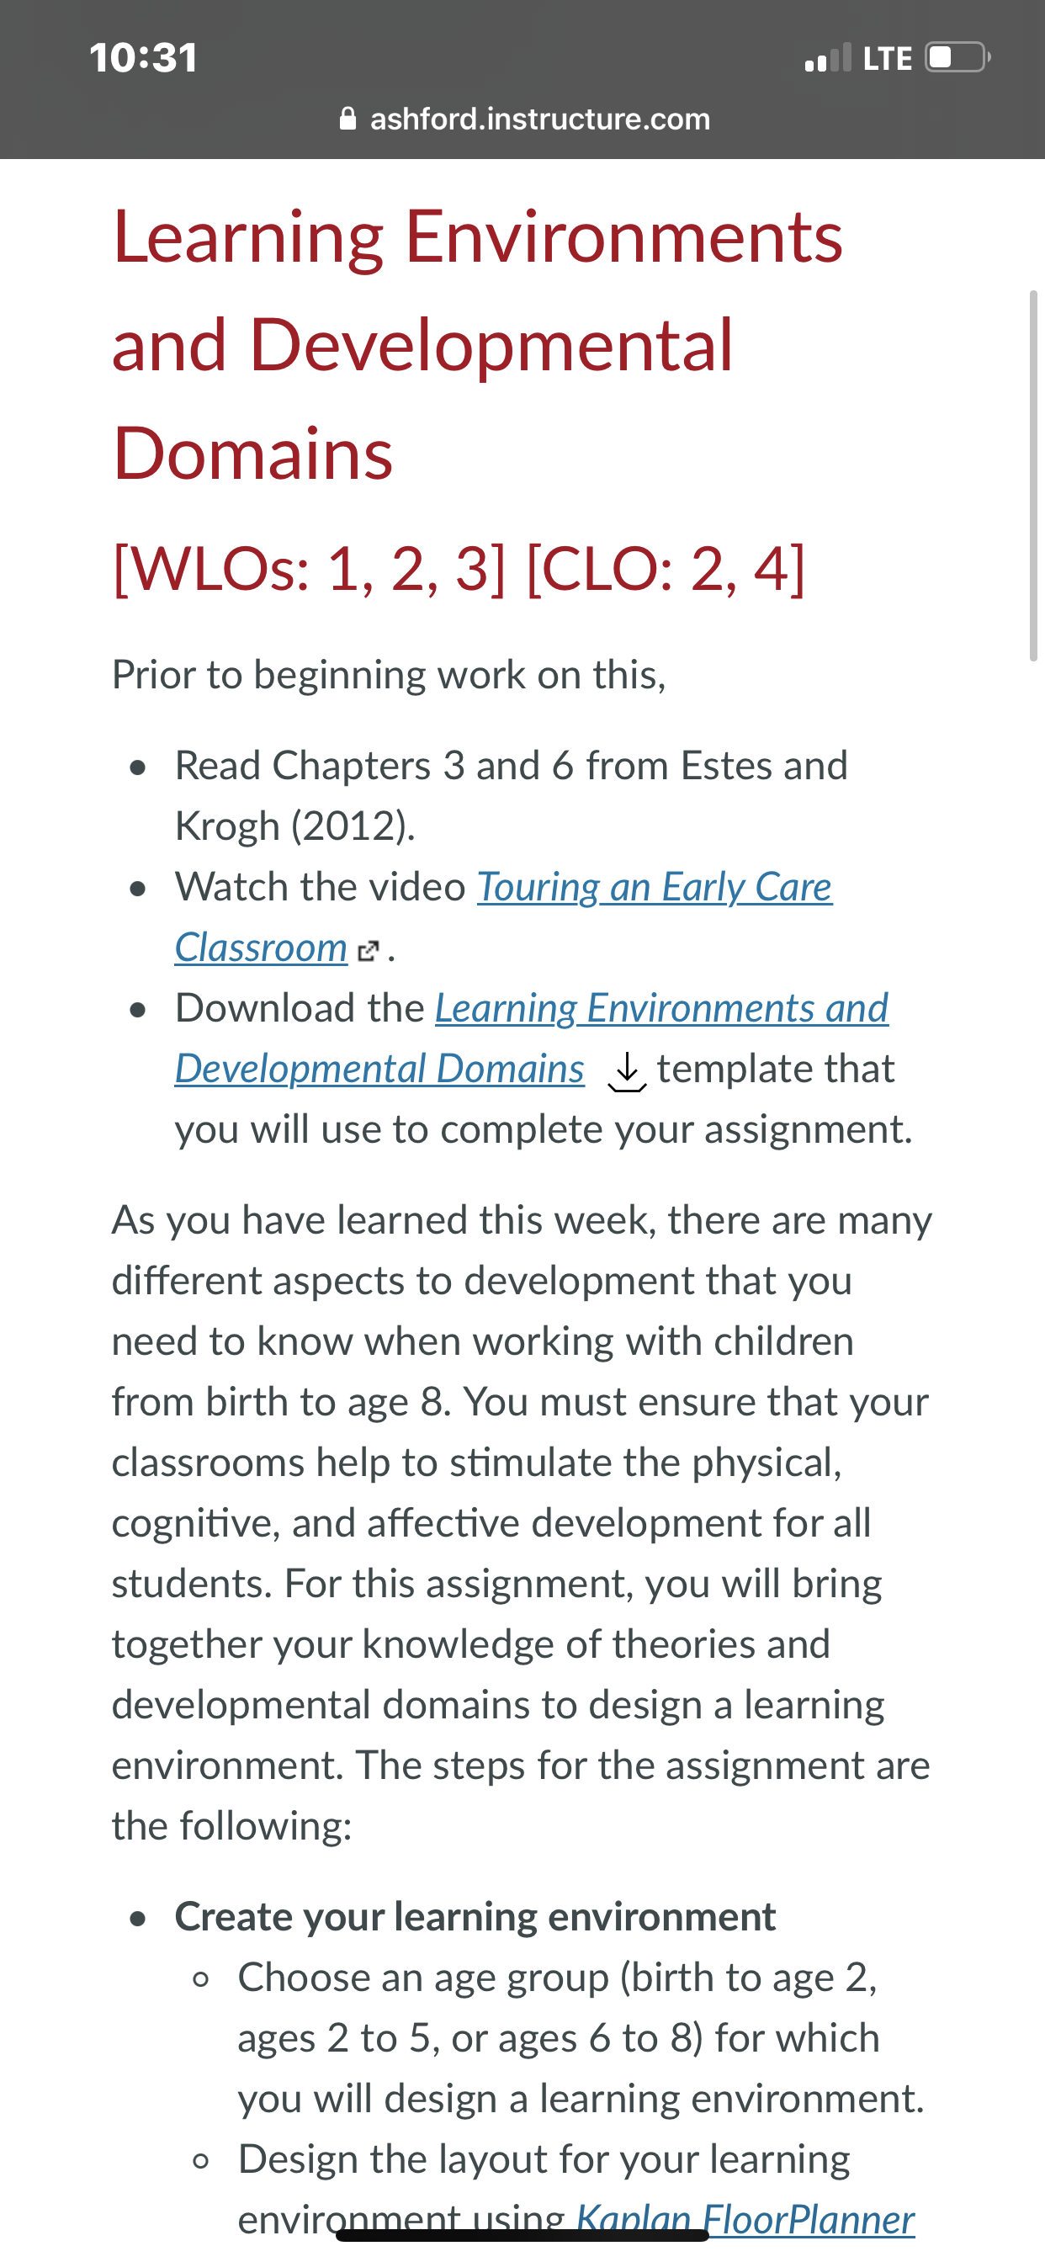Tap the padlock icon beside the site address
The width and height of the screenshot is (1045, 2262).
pyautogui.click(x=347, y=118)
